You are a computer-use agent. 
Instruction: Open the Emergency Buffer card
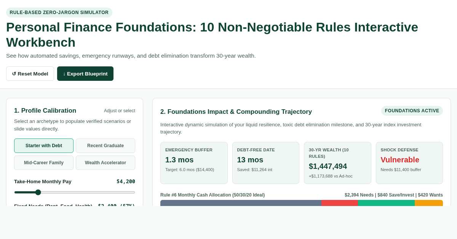(194, 163)
